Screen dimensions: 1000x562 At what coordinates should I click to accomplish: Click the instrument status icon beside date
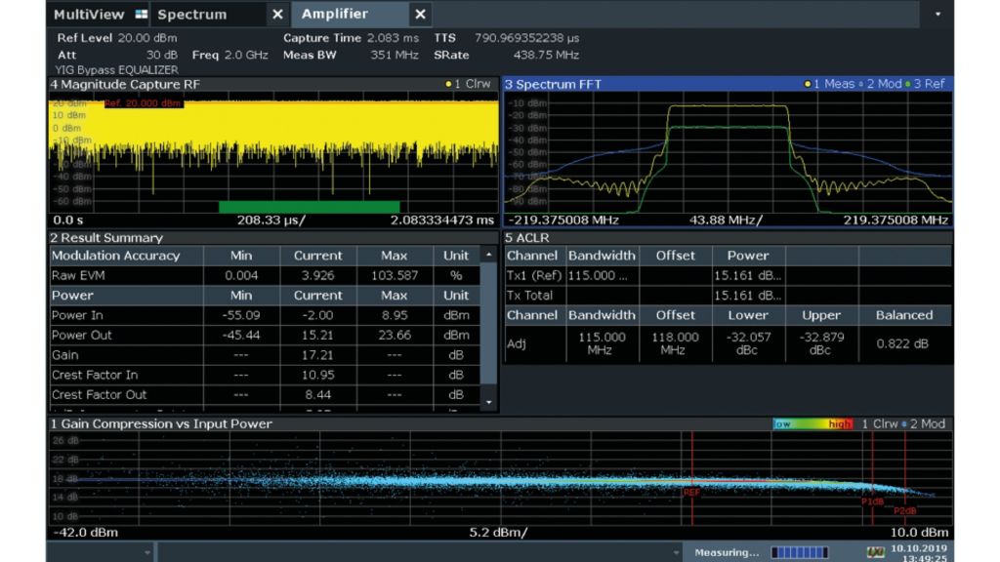876,553
